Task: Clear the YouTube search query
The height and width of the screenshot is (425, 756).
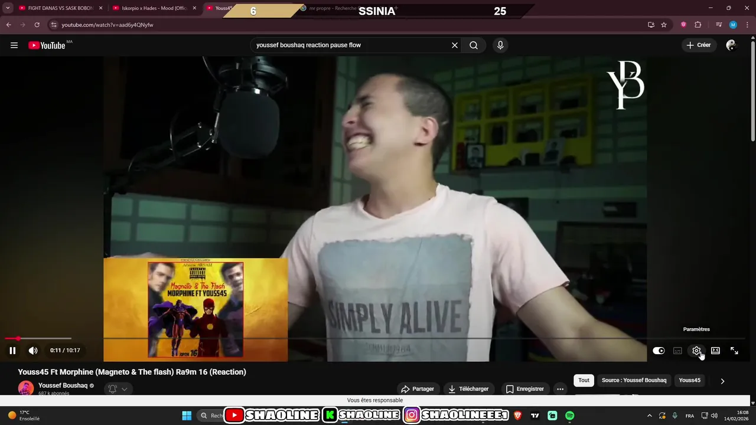Action: click(x=455, y=45)
